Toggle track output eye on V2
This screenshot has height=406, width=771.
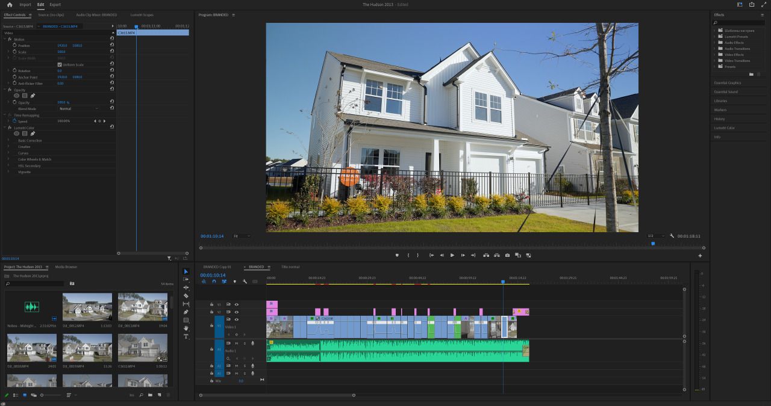(x=236, y=312)
